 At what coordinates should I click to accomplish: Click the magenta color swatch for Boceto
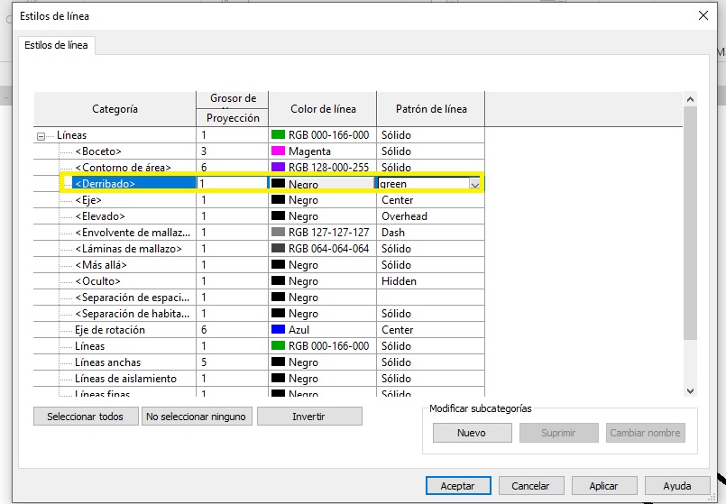click(x=278, y=151)
